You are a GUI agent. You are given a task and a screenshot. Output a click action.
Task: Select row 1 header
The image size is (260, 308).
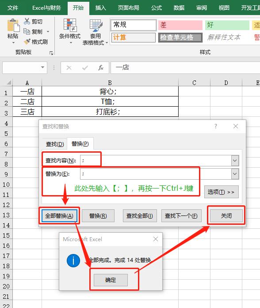point(6,92)
